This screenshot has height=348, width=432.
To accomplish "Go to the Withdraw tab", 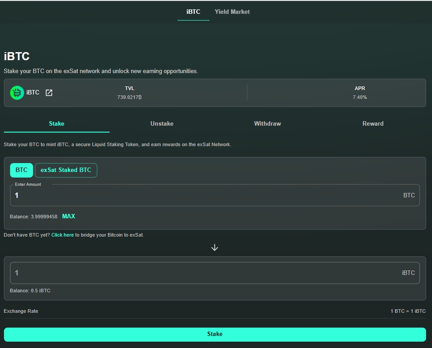I will (267, 124).
